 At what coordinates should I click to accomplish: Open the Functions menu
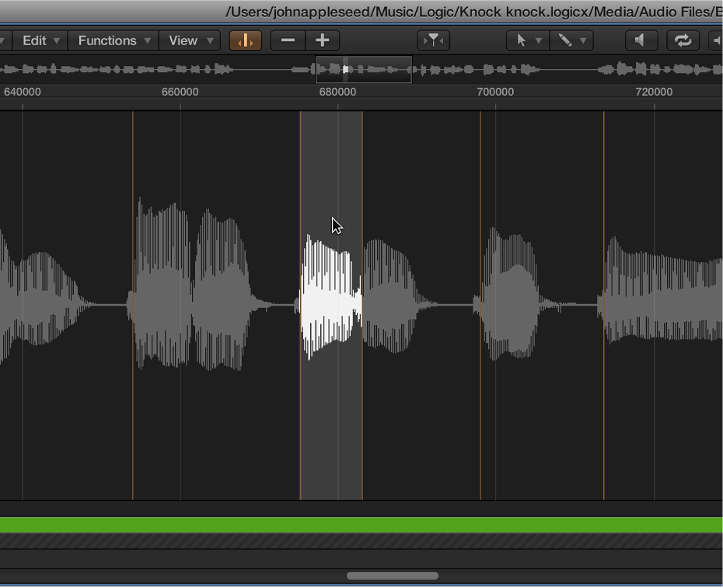[x=113, y=40]
